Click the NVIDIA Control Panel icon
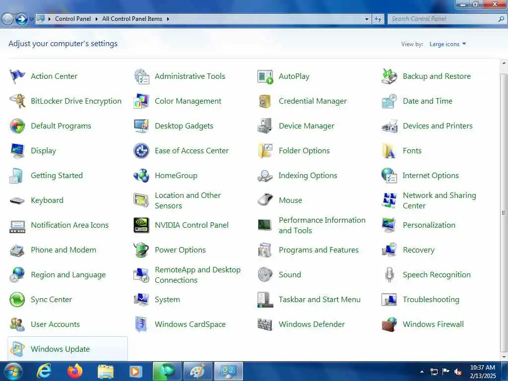This screenshot has height=381, width=508. 141,225
